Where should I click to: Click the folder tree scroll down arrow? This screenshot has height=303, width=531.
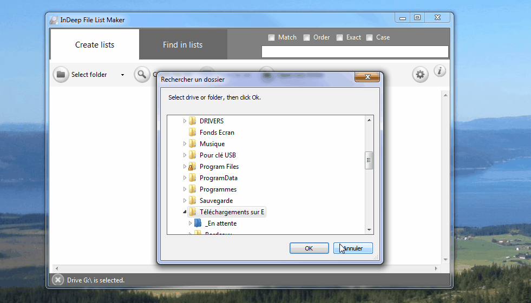pos(369,230)
